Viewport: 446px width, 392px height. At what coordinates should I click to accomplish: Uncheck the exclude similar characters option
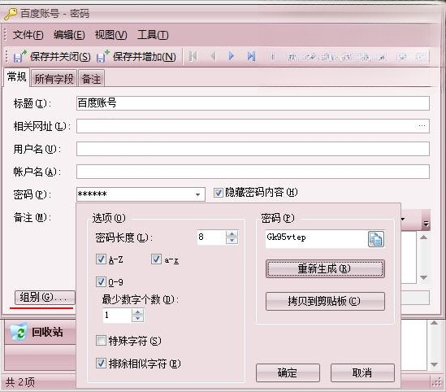[x=101, y=363]
